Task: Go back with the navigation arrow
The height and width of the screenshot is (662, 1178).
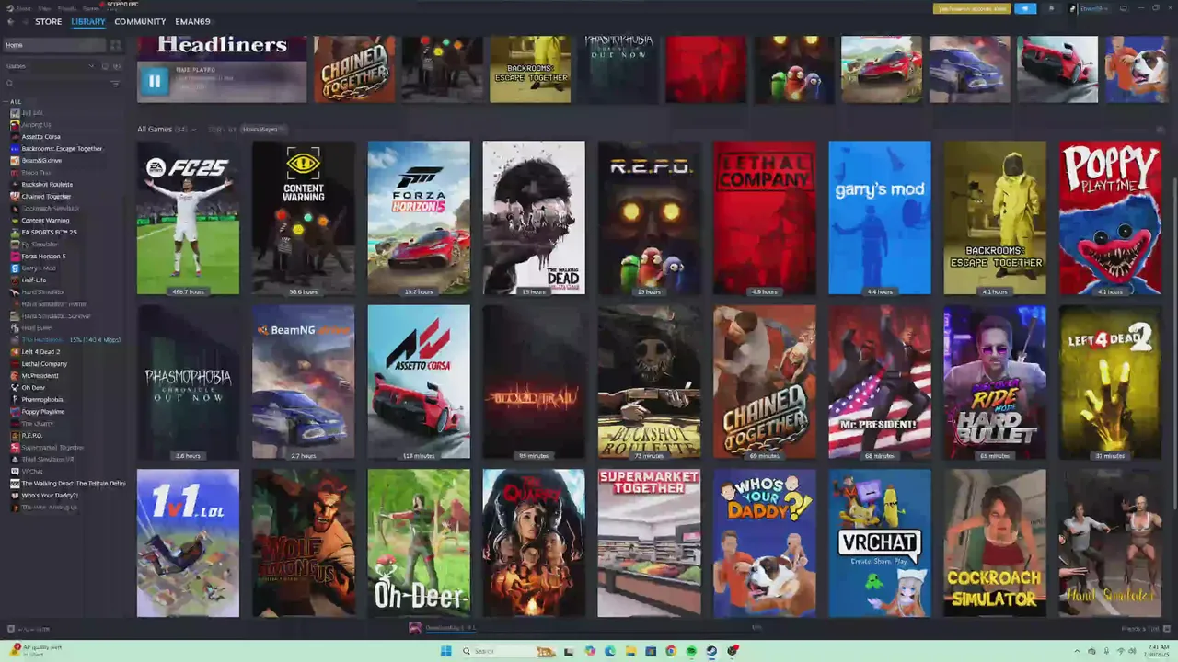Action: pos(9,21)
